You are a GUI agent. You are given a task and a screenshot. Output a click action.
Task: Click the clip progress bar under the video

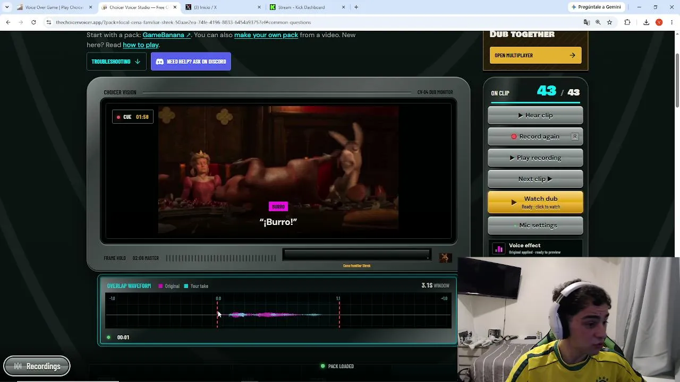[356, 255]
